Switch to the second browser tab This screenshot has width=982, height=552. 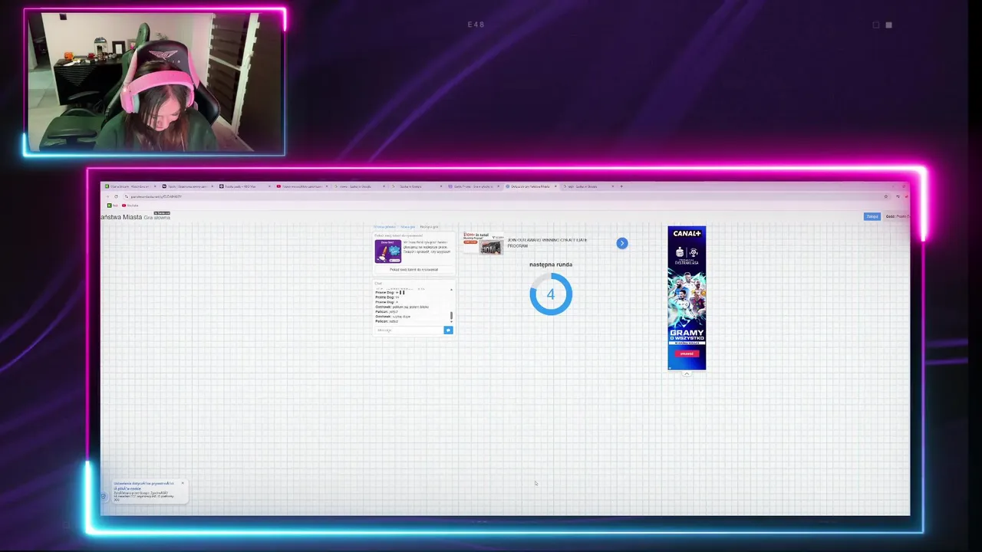[x=188, y=186]
